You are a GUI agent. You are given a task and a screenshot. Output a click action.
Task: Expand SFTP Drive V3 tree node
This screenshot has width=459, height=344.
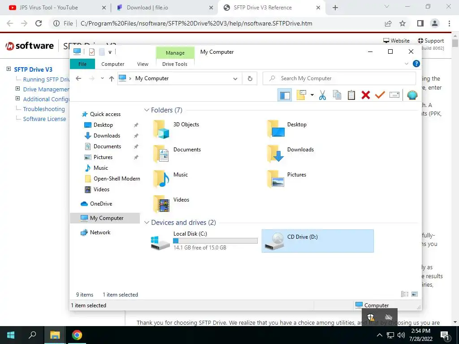click(x=9, y=69)
